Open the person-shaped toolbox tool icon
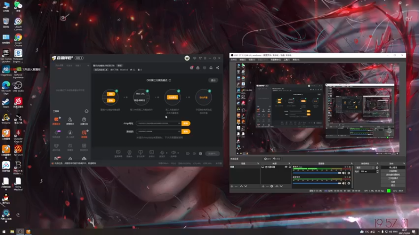Screen dimensions: 419x235 [x=70, y=120]
